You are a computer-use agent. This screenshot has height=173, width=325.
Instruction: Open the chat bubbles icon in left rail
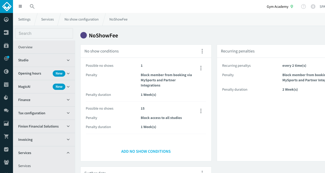coord(6,110)
